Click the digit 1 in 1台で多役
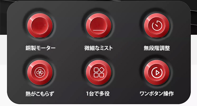This screenshot has height=106, width=197. click(x=87, y=94)
